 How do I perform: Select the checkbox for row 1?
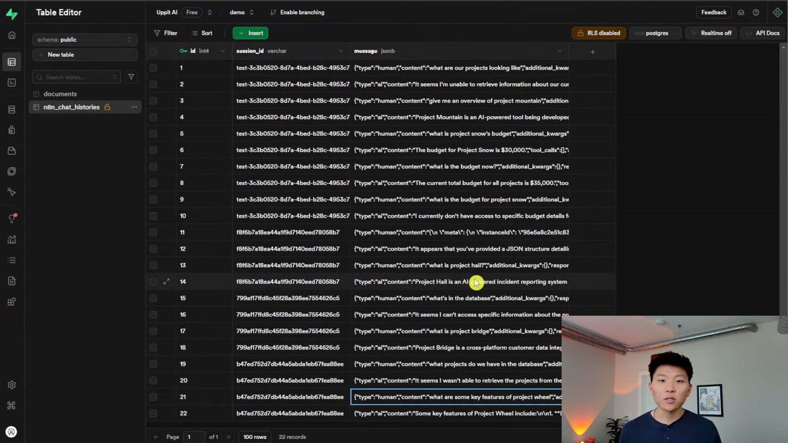[153, 68]
